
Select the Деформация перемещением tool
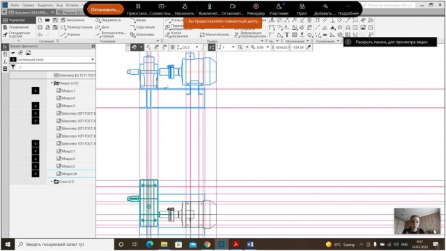pyautogui.click(x=250, y=35)
